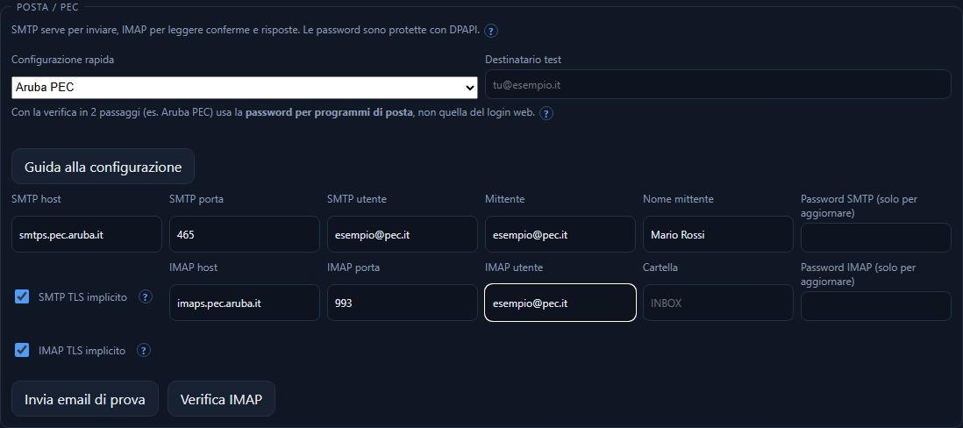Image resolution: width=963 pixels, height=428 pixels.
Task: Show help for IMAP TLS implicito
Action: coord(144,351)
